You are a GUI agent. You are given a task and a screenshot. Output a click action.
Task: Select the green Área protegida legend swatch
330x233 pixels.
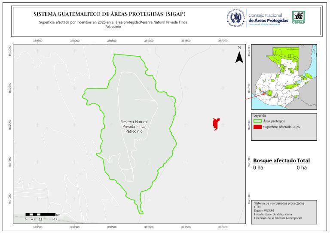tap(257, 121)
